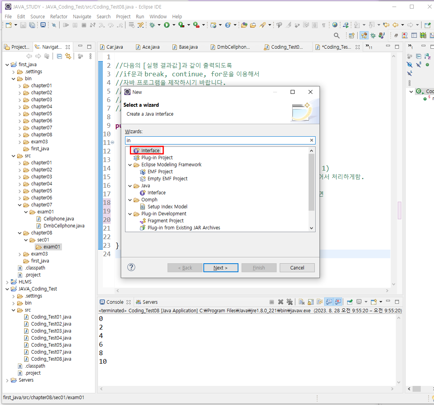The width and height of the screenshot is (434, 405).
Task: Open the Navigate menu
Action: click(x=82, y=17)
